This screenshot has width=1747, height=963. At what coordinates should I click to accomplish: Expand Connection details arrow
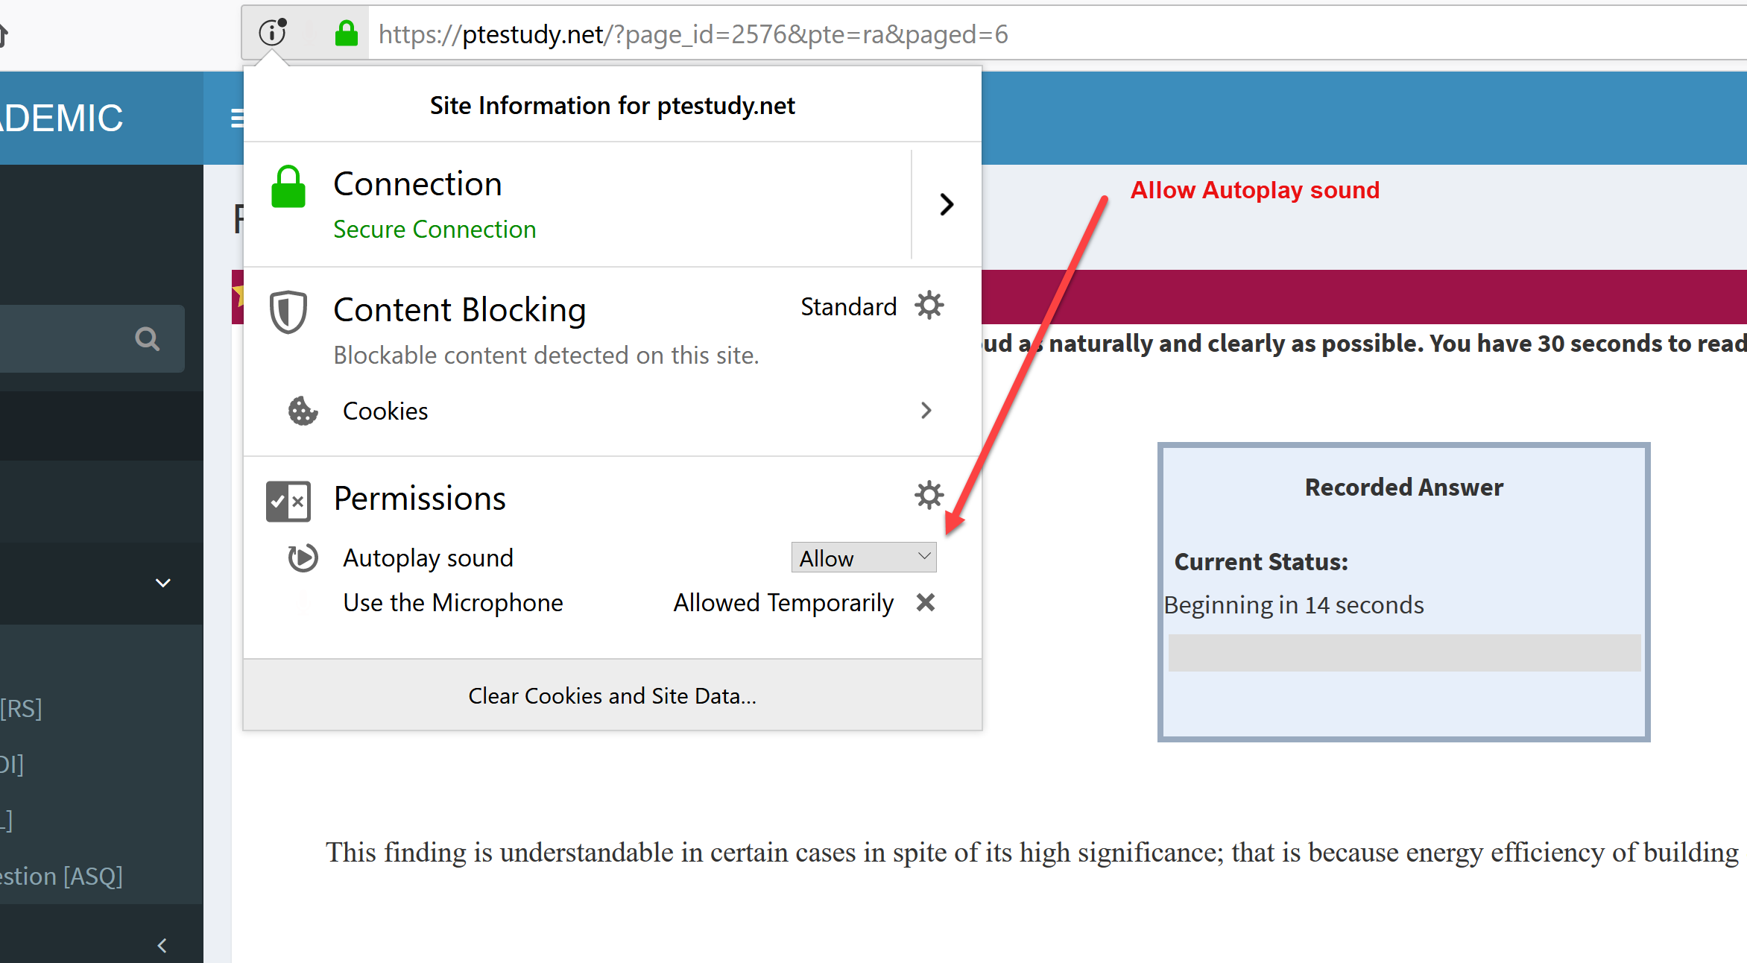(947, 204)
